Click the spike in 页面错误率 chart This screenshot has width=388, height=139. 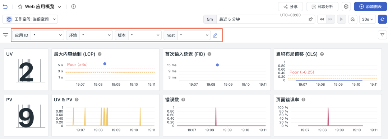point(328,116)
